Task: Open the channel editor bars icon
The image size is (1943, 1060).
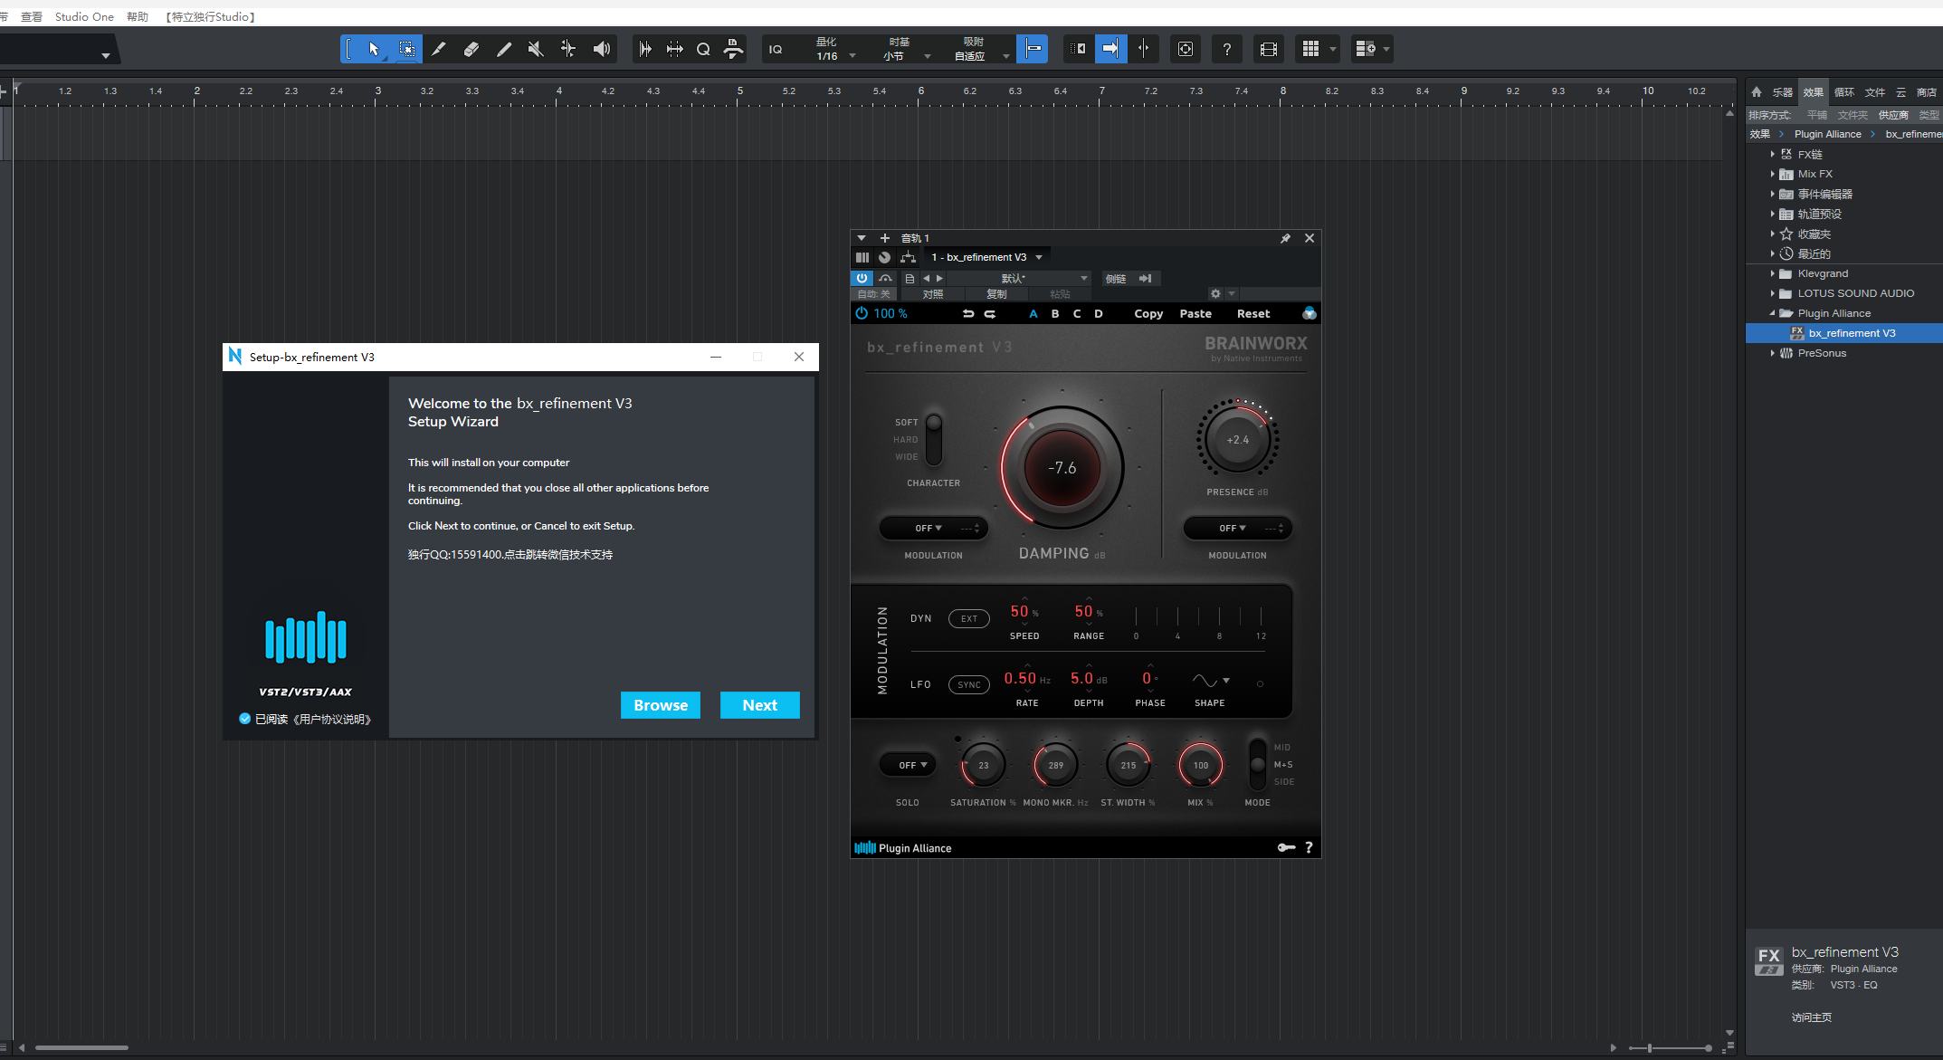Action: click(x=862, y=257)
